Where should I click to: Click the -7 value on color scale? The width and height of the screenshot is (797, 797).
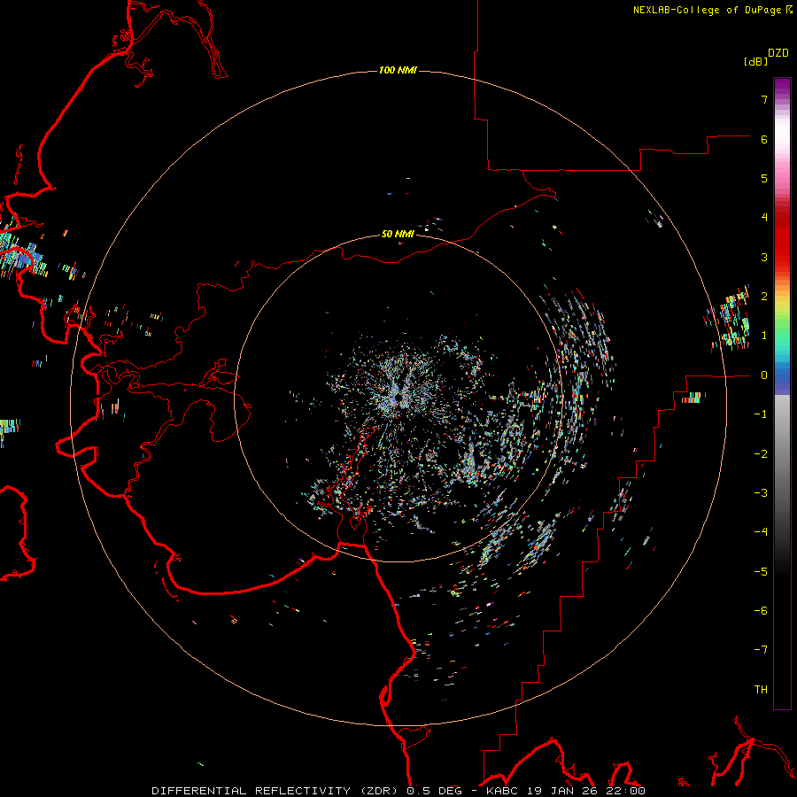(761, 650)
